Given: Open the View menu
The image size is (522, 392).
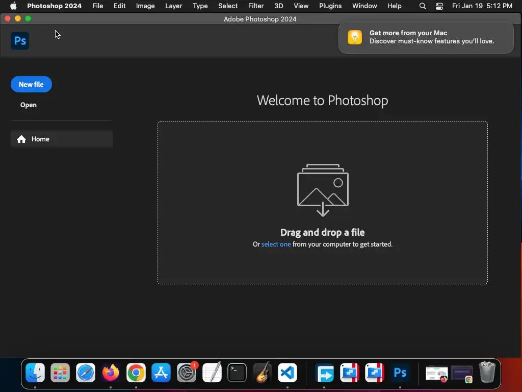Looking at the screenshot, I should coord(301,6).
